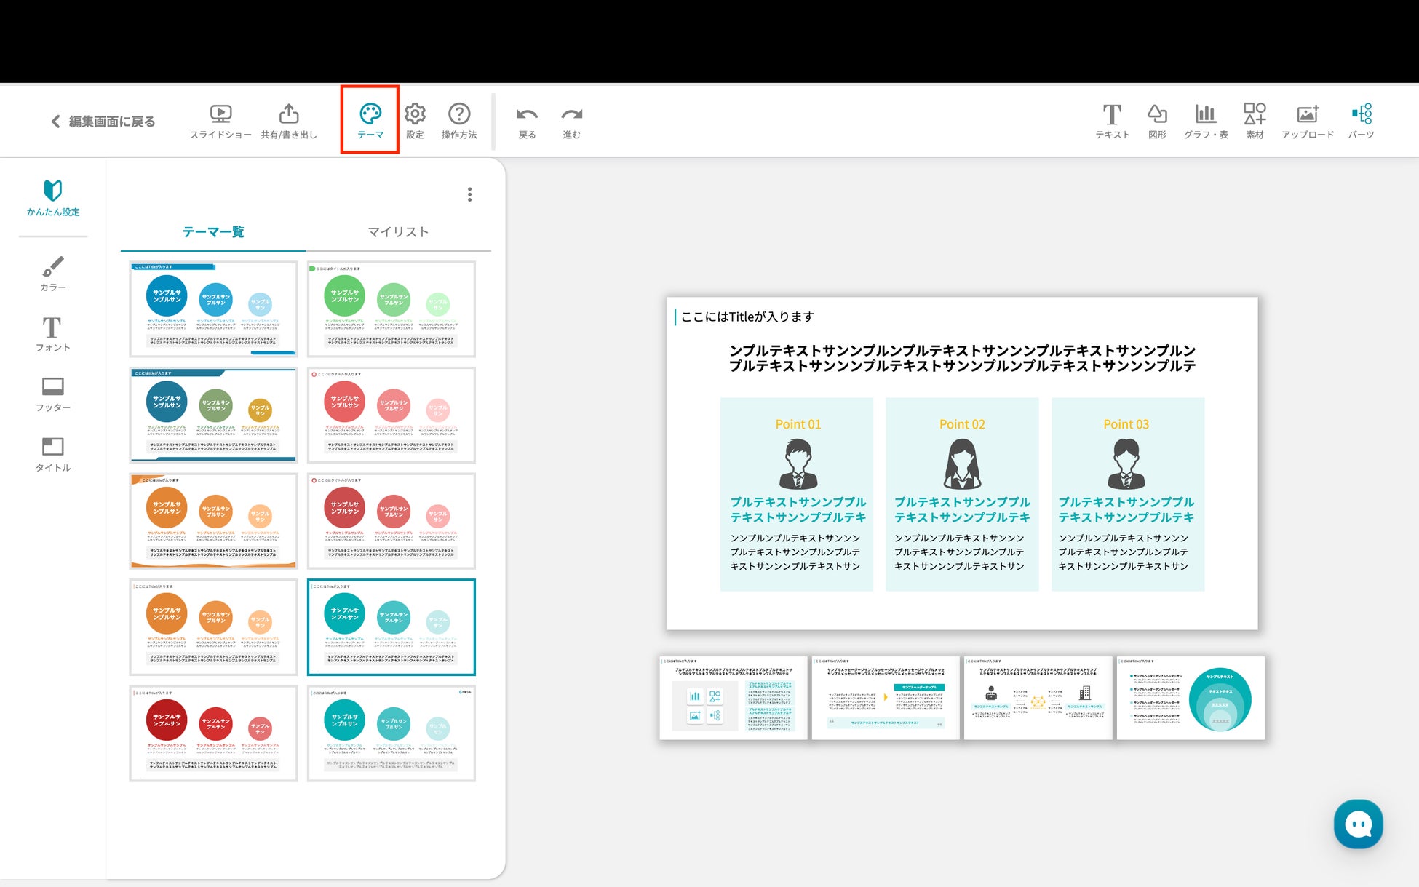
Task: Switch to the テーマ一覧 tab
Action: 213,232
